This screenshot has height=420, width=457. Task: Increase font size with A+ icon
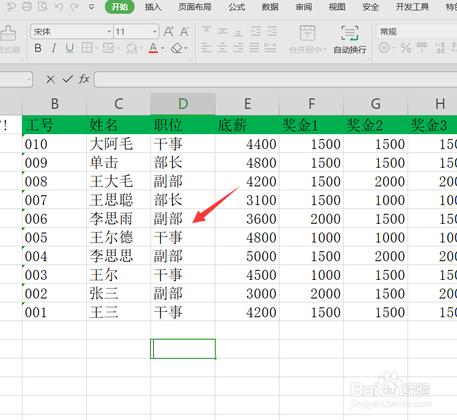pyautogui.click(x=168, y=31)
